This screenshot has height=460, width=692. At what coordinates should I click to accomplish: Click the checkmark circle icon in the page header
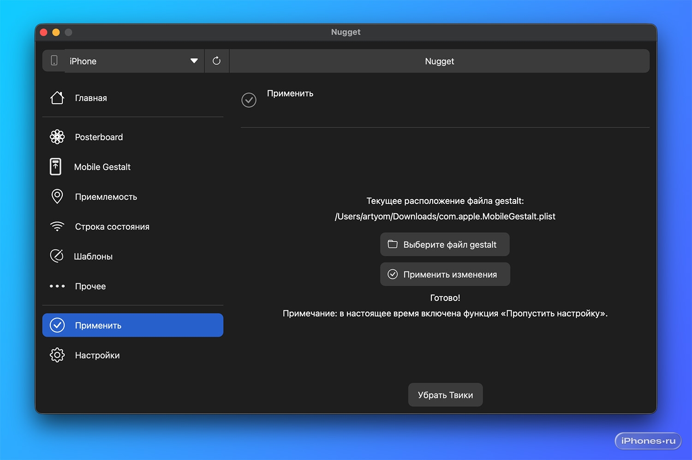(x=249, y=100)
